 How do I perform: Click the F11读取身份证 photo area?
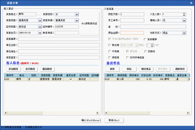89,23
